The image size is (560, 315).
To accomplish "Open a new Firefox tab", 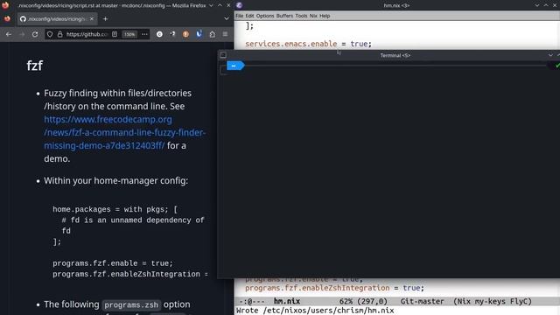I will pos(105,19).
